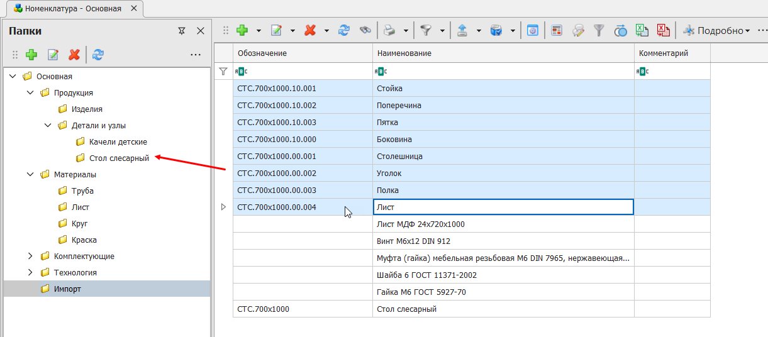Export to Excel with green spreadsheet icon

(642, 30)
